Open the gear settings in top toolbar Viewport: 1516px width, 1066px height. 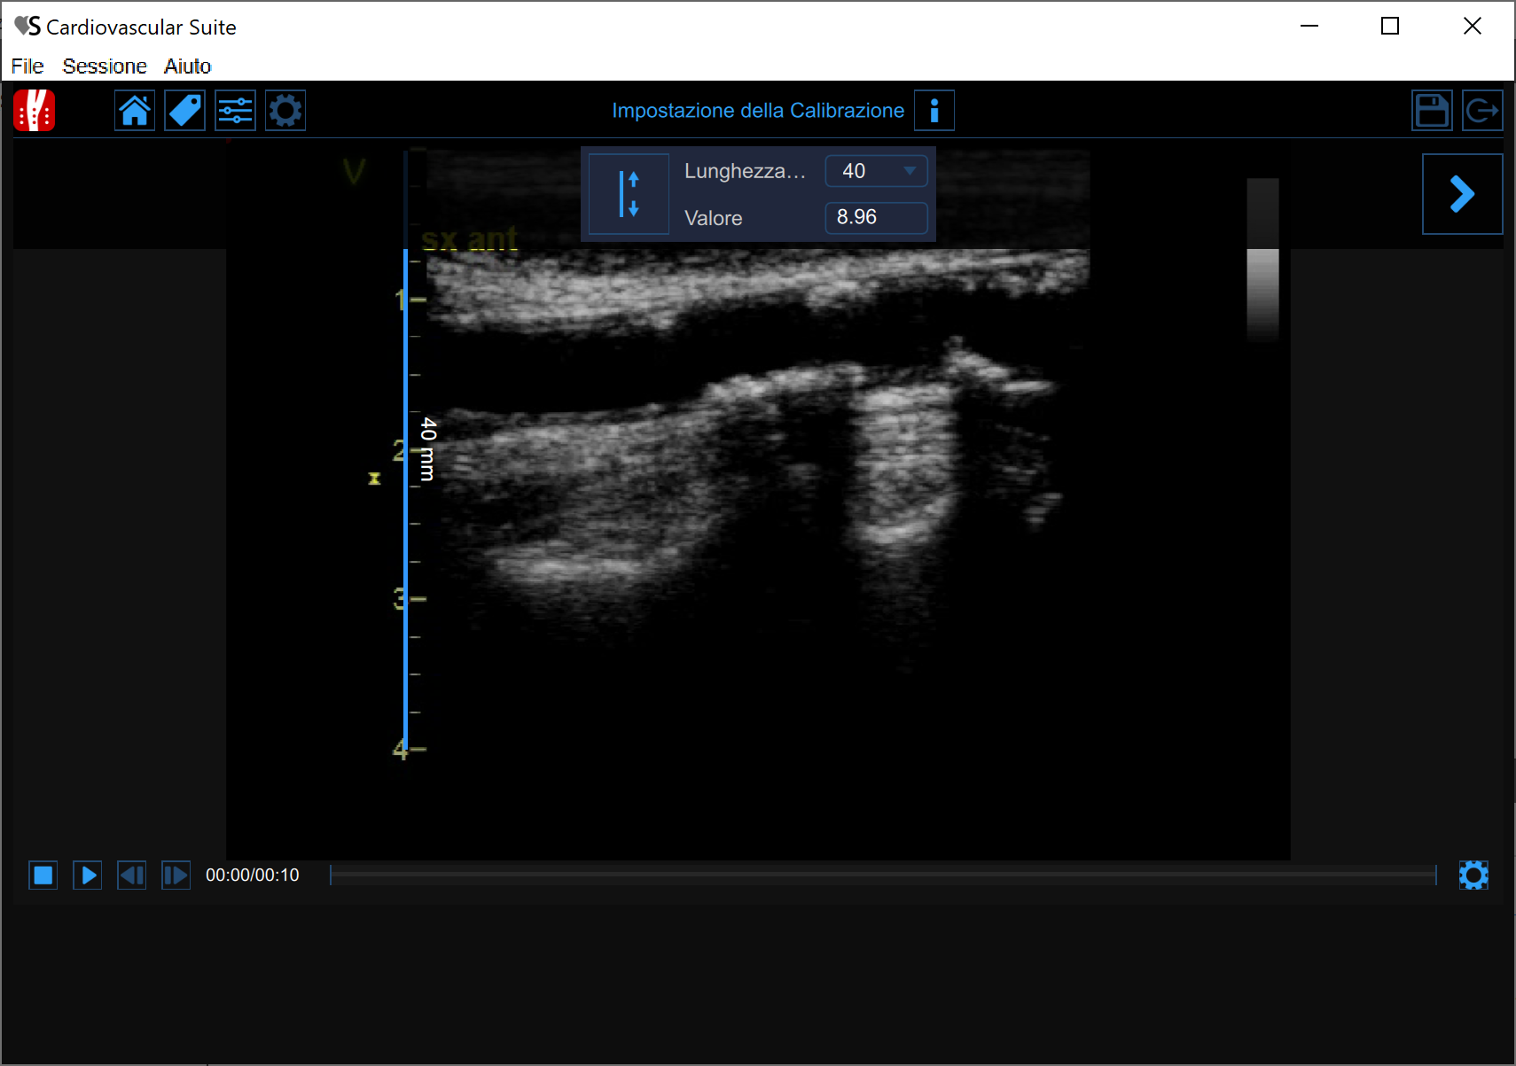(x=285, y=111)
